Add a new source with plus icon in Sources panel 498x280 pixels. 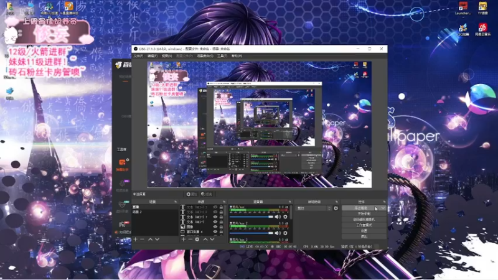(184, 239)
